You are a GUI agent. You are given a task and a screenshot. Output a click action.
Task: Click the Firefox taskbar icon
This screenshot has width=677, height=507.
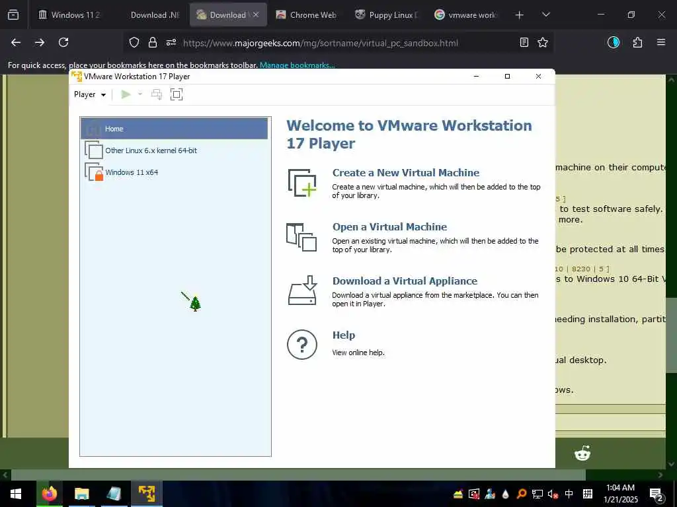(49, 494)
